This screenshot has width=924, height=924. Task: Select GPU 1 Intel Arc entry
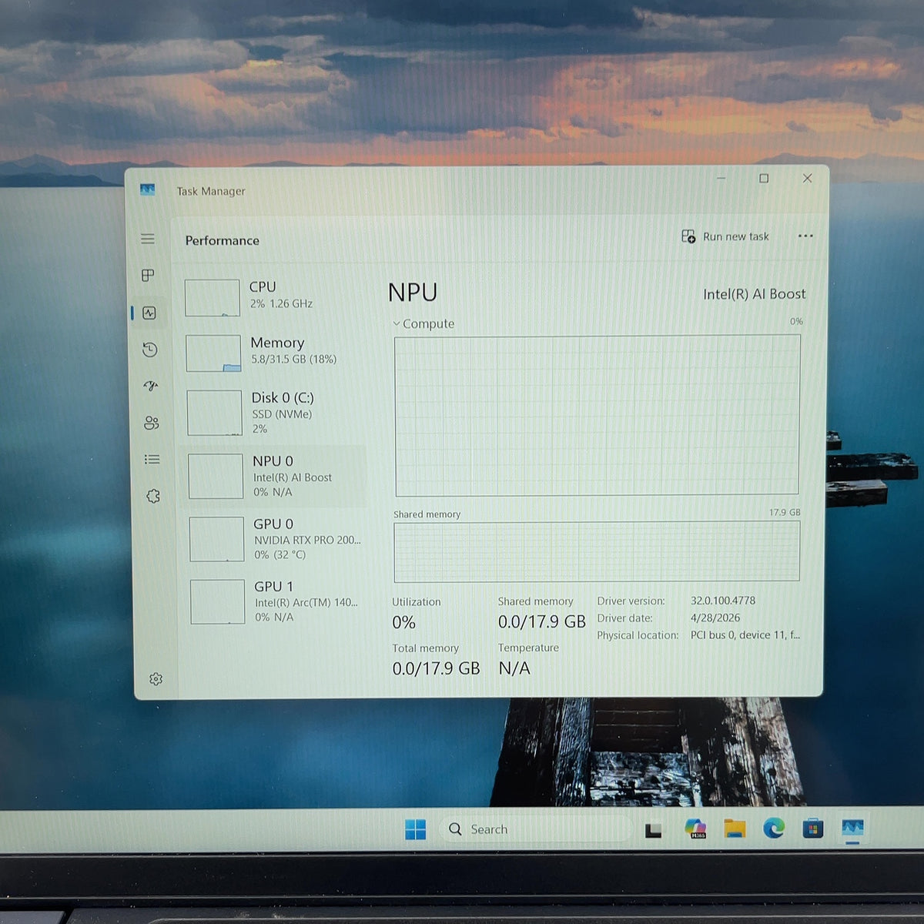point(276,601)
